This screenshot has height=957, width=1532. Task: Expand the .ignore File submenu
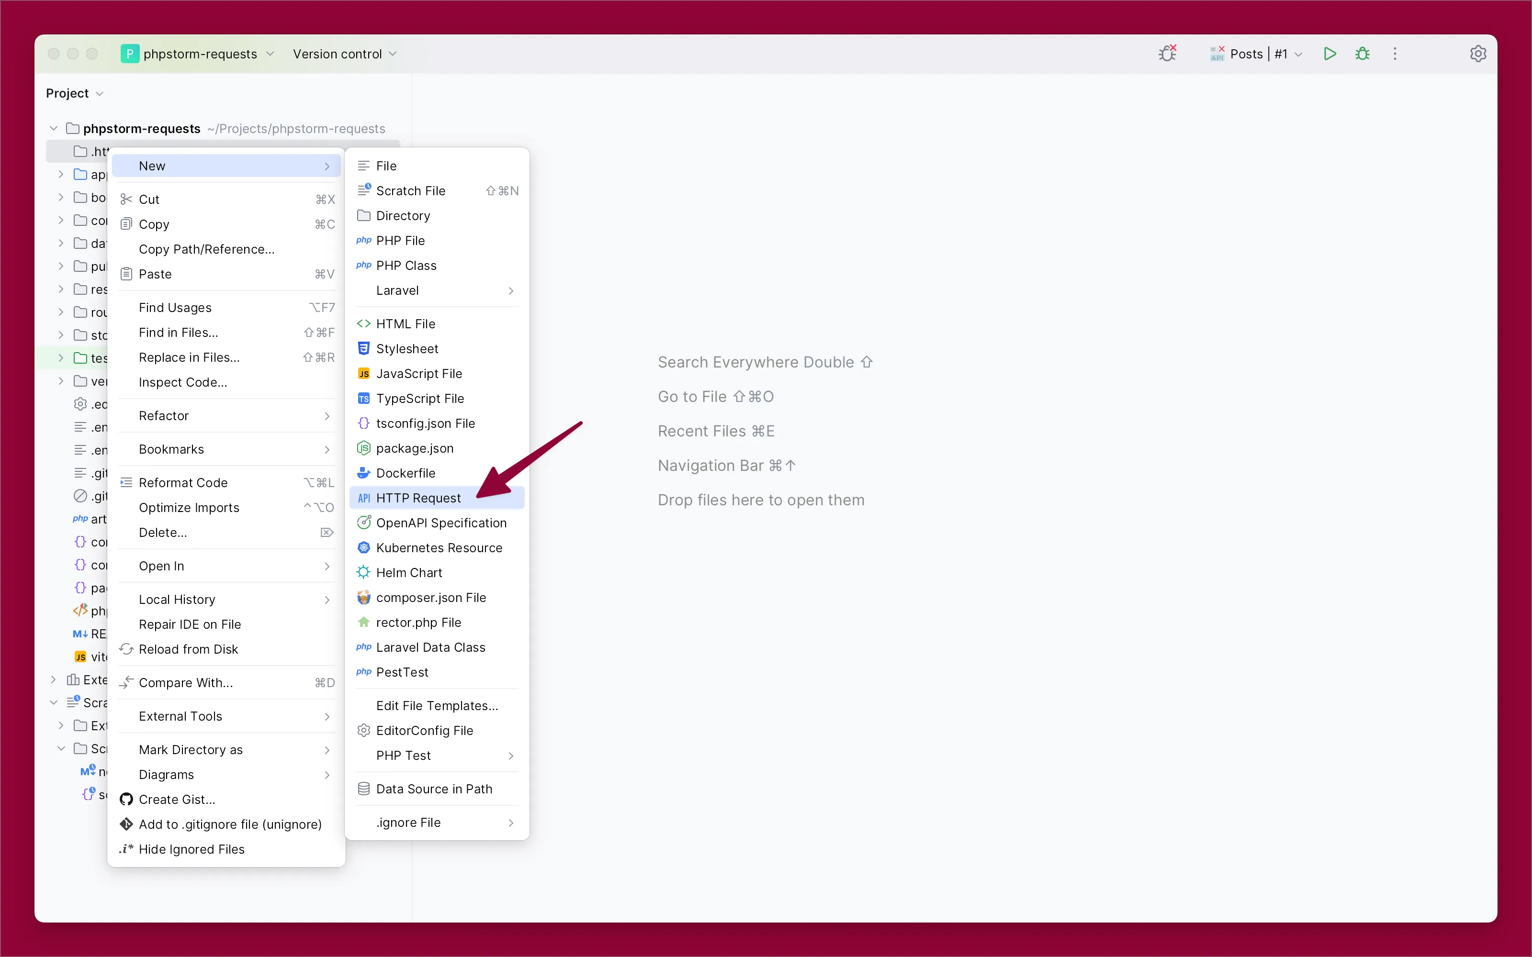coord(437,822)
